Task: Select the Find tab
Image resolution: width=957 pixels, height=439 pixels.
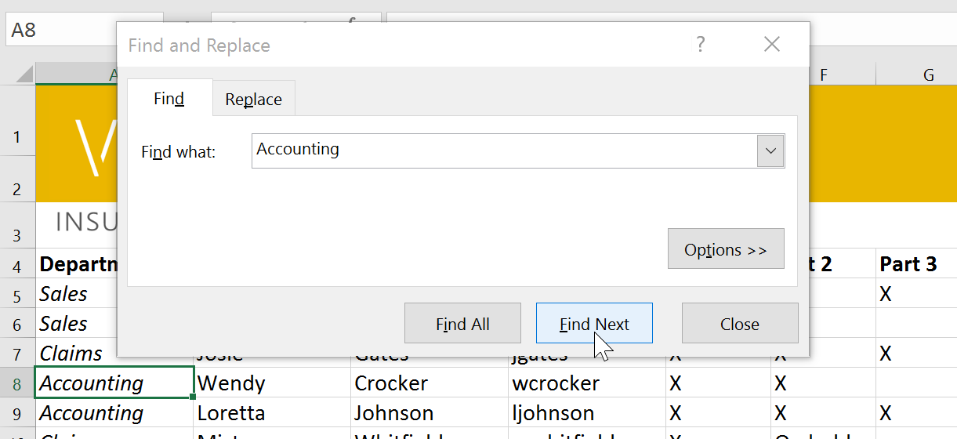Action: tap(169, 99)
